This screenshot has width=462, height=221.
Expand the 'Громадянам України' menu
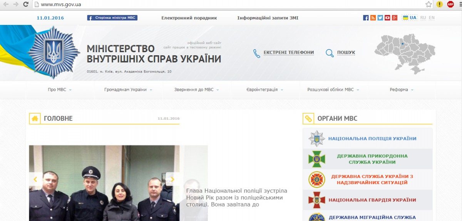pyautogui.click(x=128, y=90)
